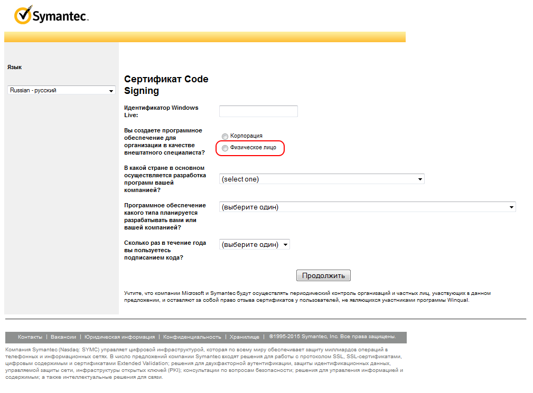
Task: Click the Язык sidebar label
Action: pos(15,68)
